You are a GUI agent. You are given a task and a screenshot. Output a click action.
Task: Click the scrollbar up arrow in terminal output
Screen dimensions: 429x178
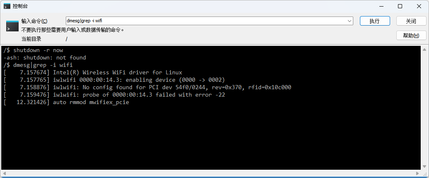(424, 50)
